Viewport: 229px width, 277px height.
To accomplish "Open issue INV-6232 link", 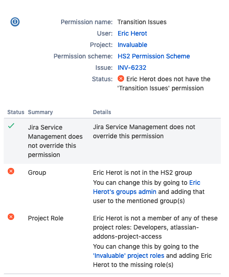I will 132,68.
